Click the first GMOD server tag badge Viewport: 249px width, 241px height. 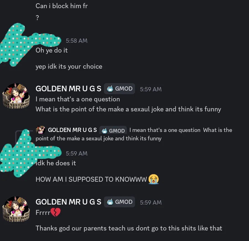coord(120,89)
